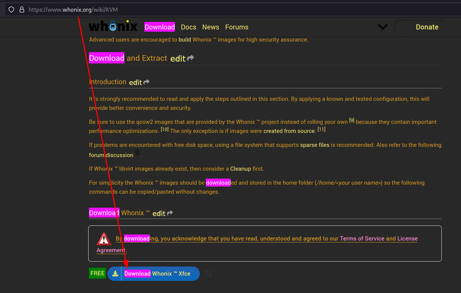Click the warning triangle icon in the notice box
The width and height of the screenshot is (461, 293).
point(104,239)
